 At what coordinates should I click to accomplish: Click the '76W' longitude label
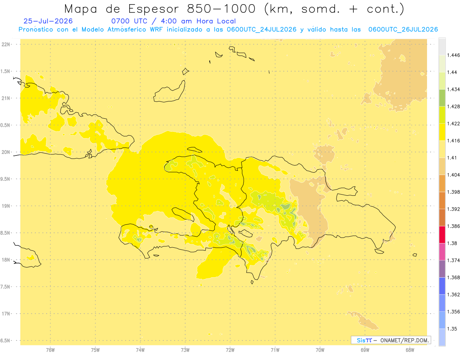click(x=50, y=350)
